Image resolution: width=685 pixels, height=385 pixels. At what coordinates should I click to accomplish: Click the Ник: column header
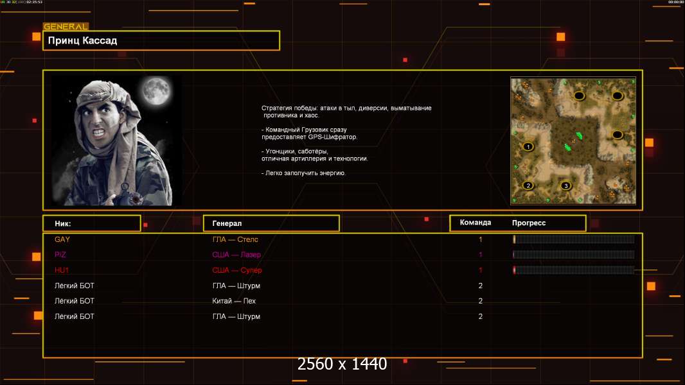point(91,223)
